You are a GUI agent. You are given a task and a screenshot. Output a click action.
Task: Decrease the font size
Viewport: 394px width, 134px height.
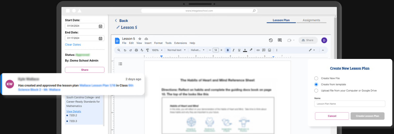tap(210, 50)
